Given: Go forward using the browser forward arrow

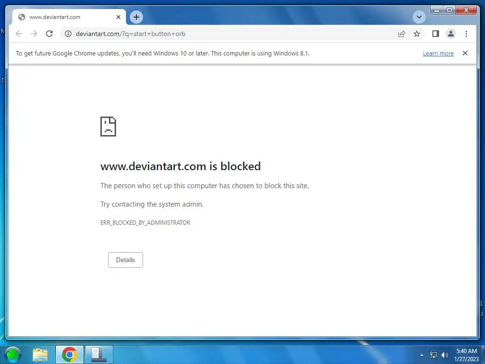Looking at the screenshot, I should [x=34, y=34].
